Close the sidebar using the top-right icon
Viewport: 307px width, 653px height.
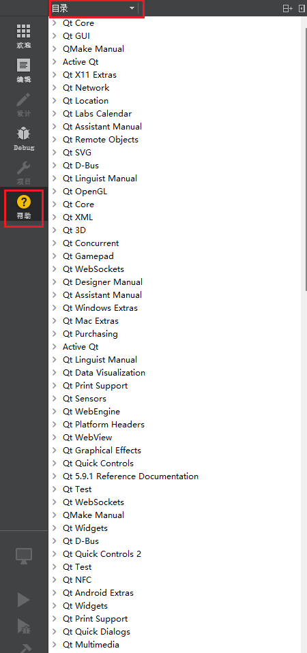point(302,8)
